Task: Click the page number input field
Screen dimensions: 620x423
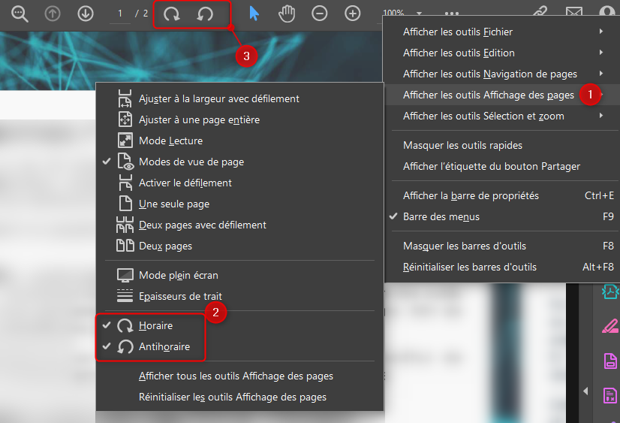Action: coord(119,14)
